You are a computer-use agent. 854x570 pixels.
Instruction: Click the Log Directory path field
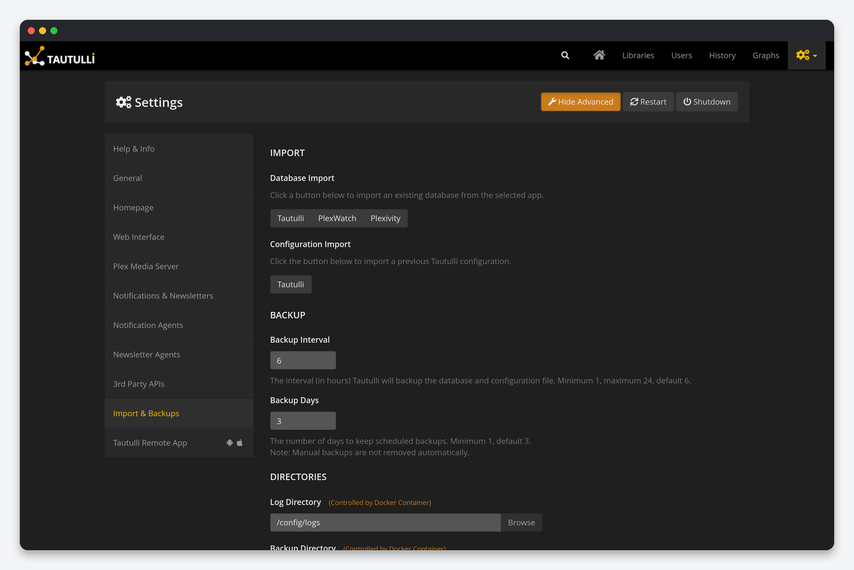point(385,522)
